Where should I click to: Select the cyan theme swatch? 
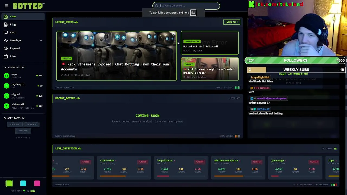tap(23, 184)
